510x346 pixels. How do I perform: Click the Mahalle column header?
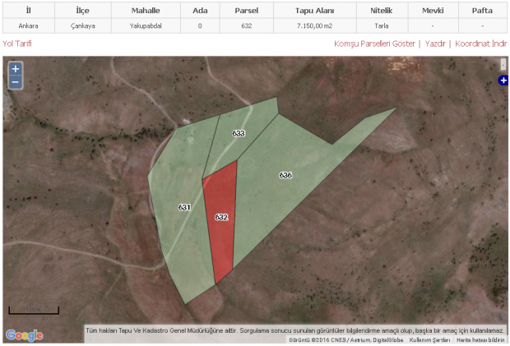pos(145,11)
